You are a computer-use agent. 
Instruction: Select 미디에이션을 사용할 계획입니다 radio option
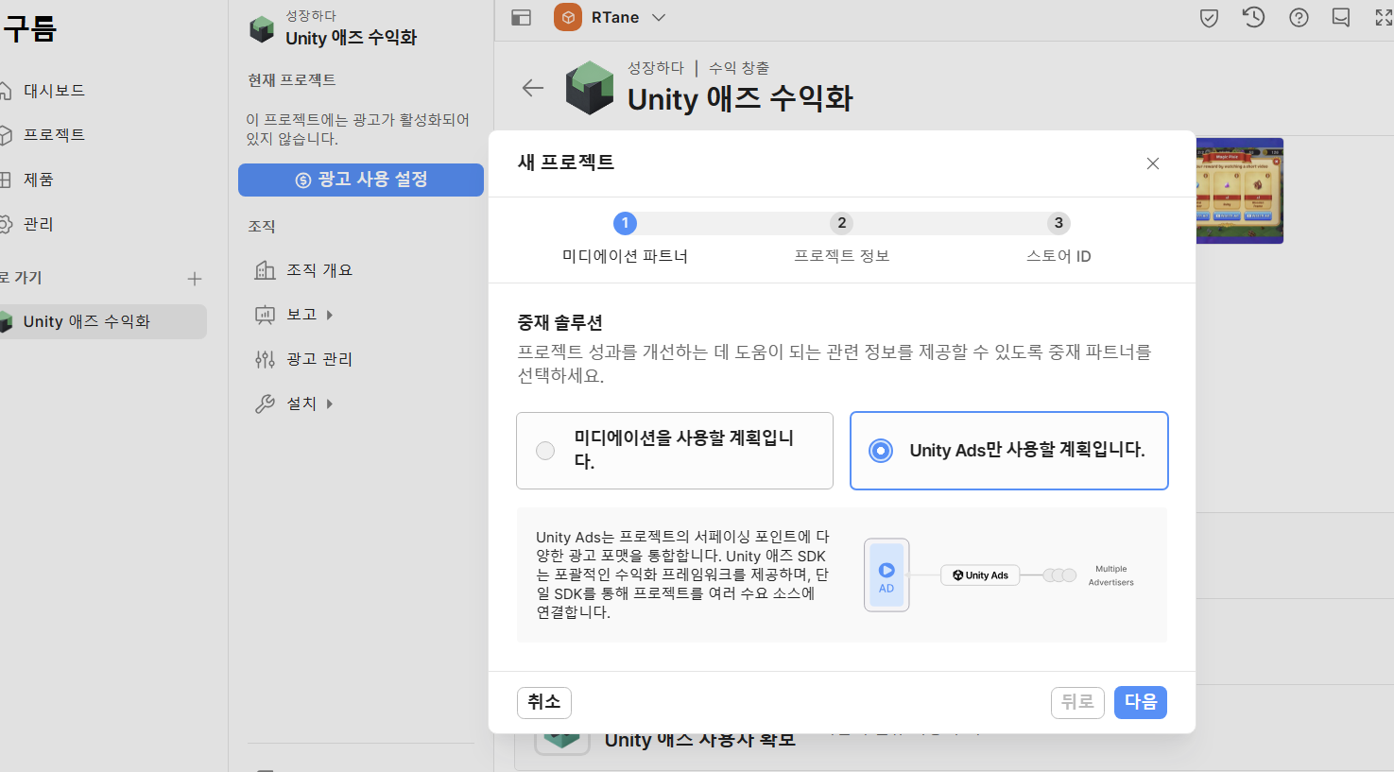[x=675, y=451]
